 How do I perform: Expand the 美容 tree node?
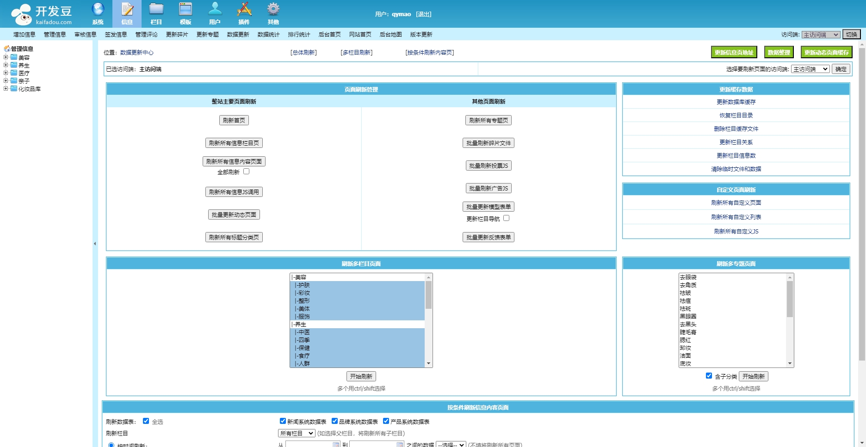(6, 57)
